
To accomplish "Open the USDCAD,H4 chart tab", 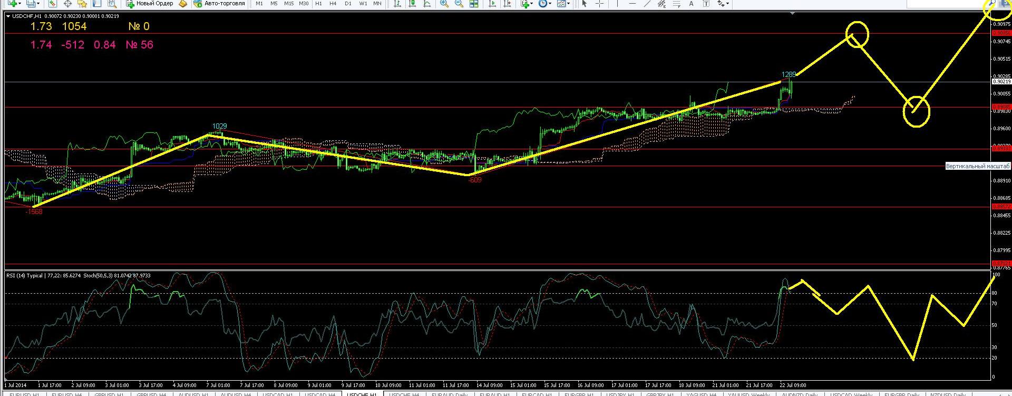I will point(319,393).
